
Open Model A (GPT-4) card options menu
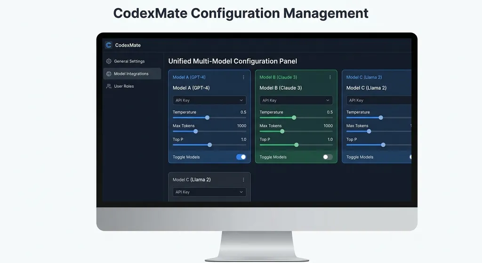click(243, 78)
